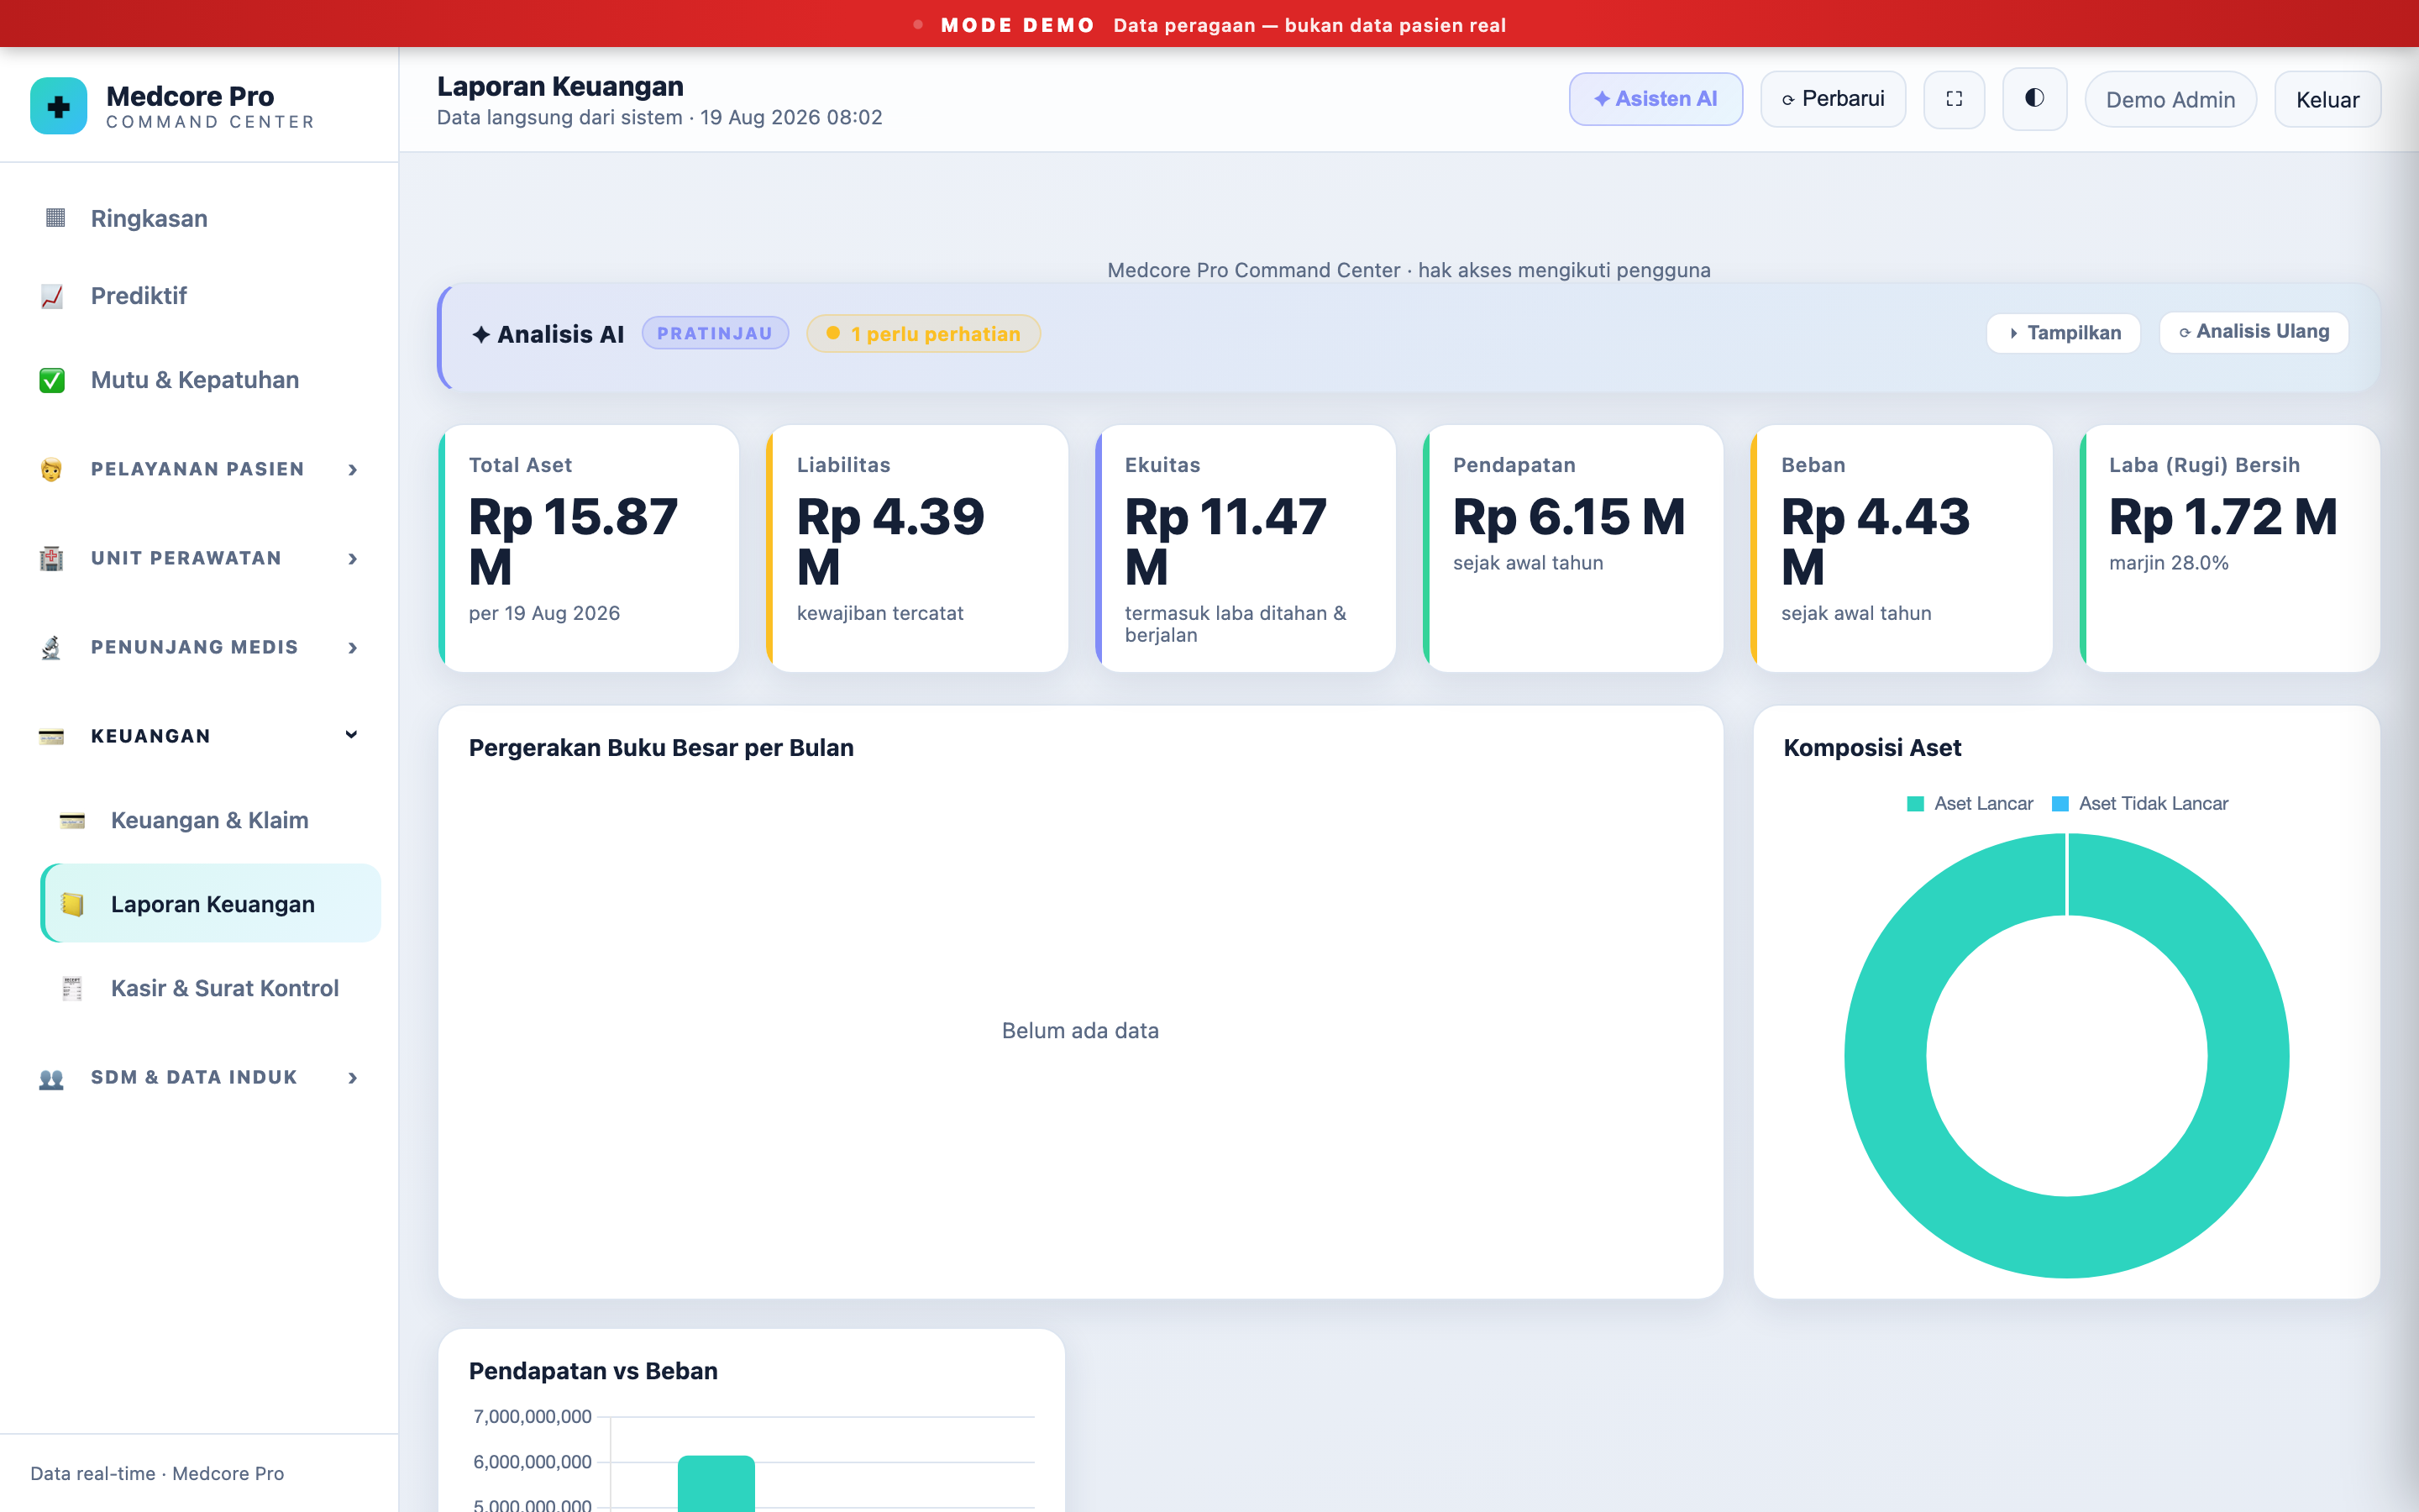Re-run analysis with Analisis Ulang
The image size is (2419, 1512).
(2254, 332)
